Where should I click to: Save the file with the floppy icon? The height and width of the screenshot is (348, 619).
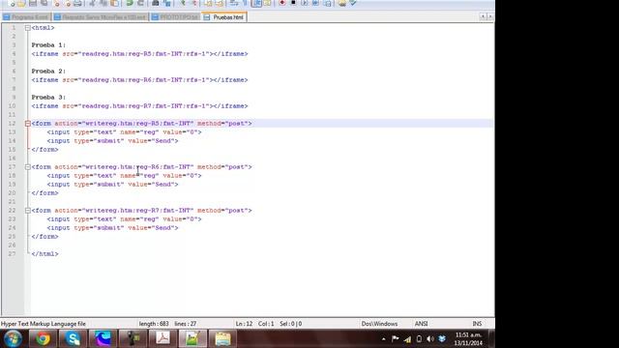point(33,3)
